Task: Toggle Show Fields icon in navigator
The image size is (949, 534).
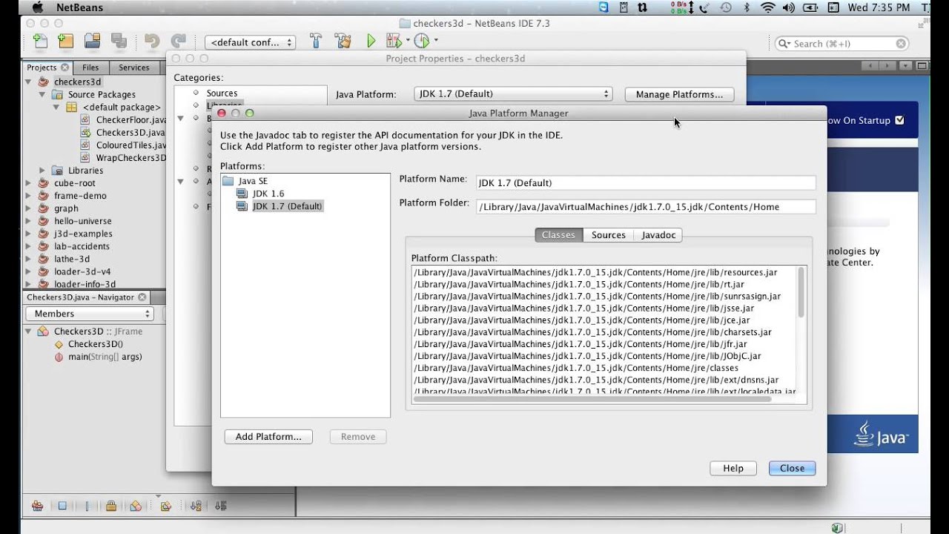Action: tap(62, 506)
